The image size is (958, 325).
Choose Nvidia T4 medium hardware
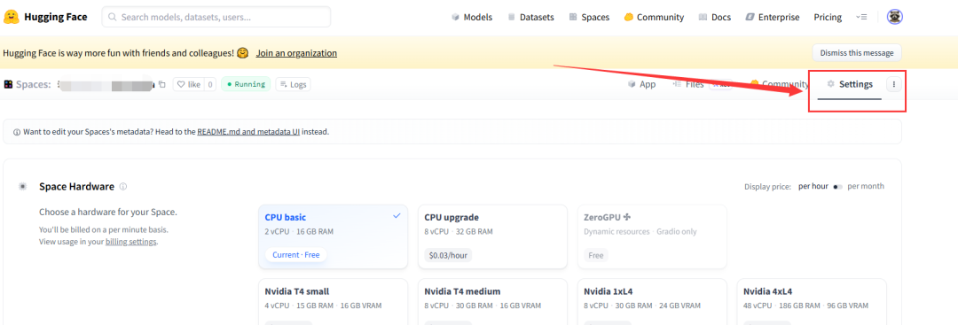click(492, 302)
